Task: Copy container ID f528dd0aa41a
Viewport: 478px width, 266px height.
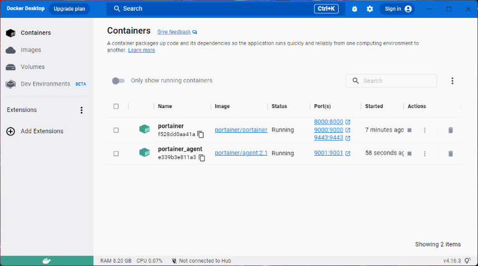Action: click(x=200, y=134)
